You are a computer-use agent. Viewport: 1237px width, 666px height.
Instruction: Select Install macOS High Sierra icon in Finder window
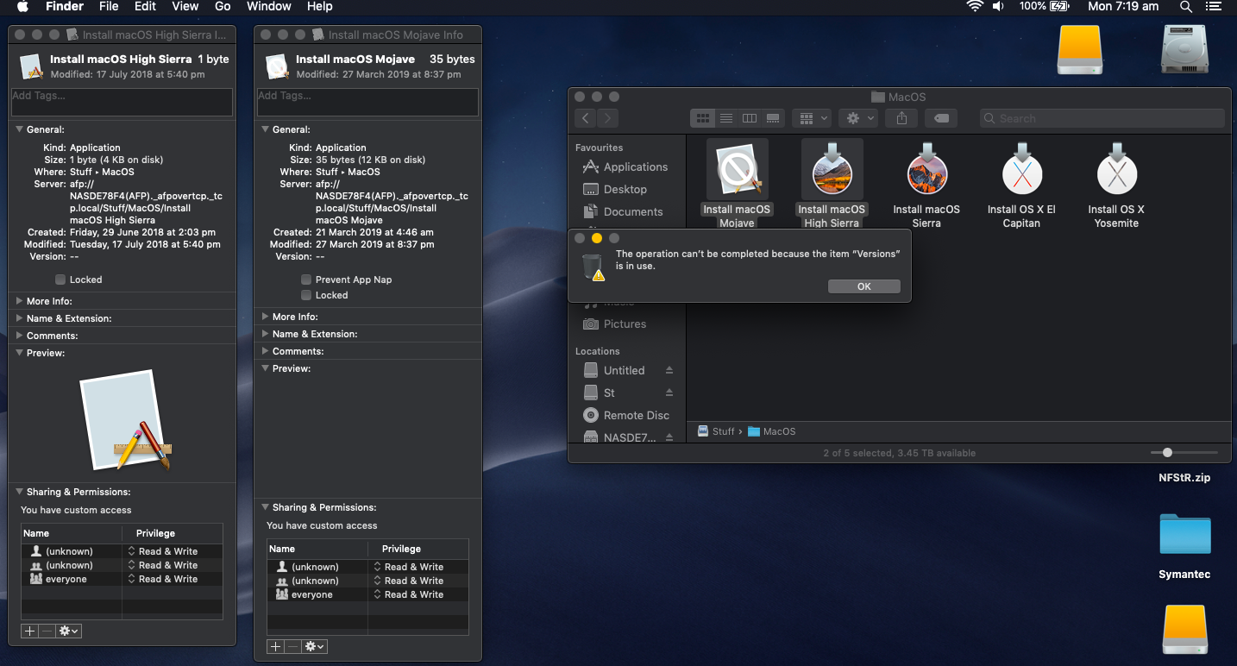coord(832,170)
